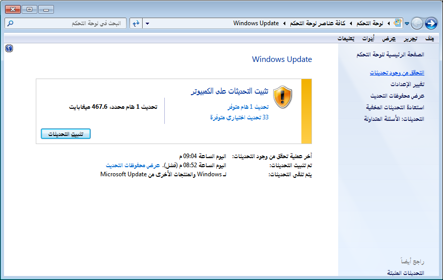The image size is (443, 280).
Task: Open the recent pages dropdown arrow
Action: tap(407, 23)
